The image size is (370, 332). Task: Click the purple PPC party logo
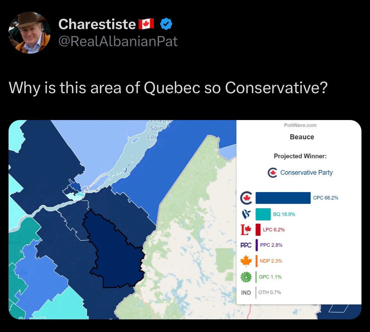(x=246, y=245)
